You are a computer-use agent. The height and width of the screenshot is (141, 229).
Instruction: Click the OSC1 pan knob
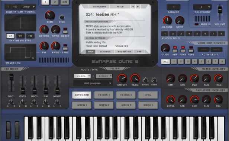(11, 102)
